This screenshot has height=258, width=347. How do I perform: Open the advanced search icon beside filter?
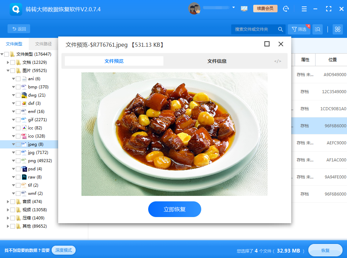click(x=317, y=29)
